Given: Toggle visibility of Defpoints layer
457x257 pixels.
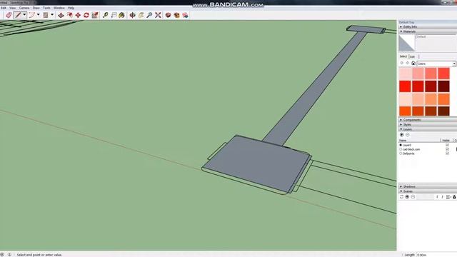Looking at the screenshot, I should (x=447, y=153).
